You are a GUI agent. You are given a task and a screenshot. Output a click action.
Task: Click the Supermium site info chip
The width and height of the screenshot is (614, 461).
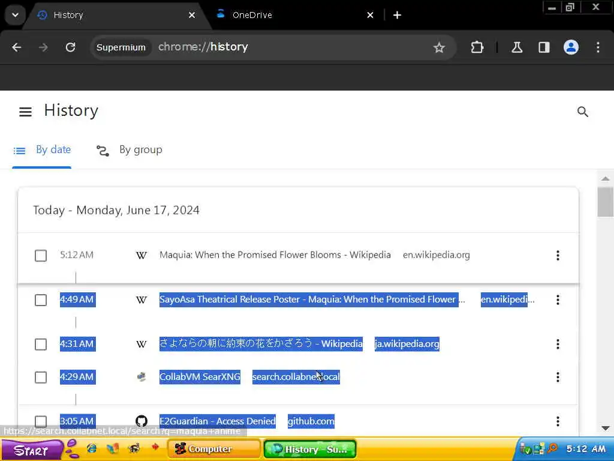(x=121, y=47)
